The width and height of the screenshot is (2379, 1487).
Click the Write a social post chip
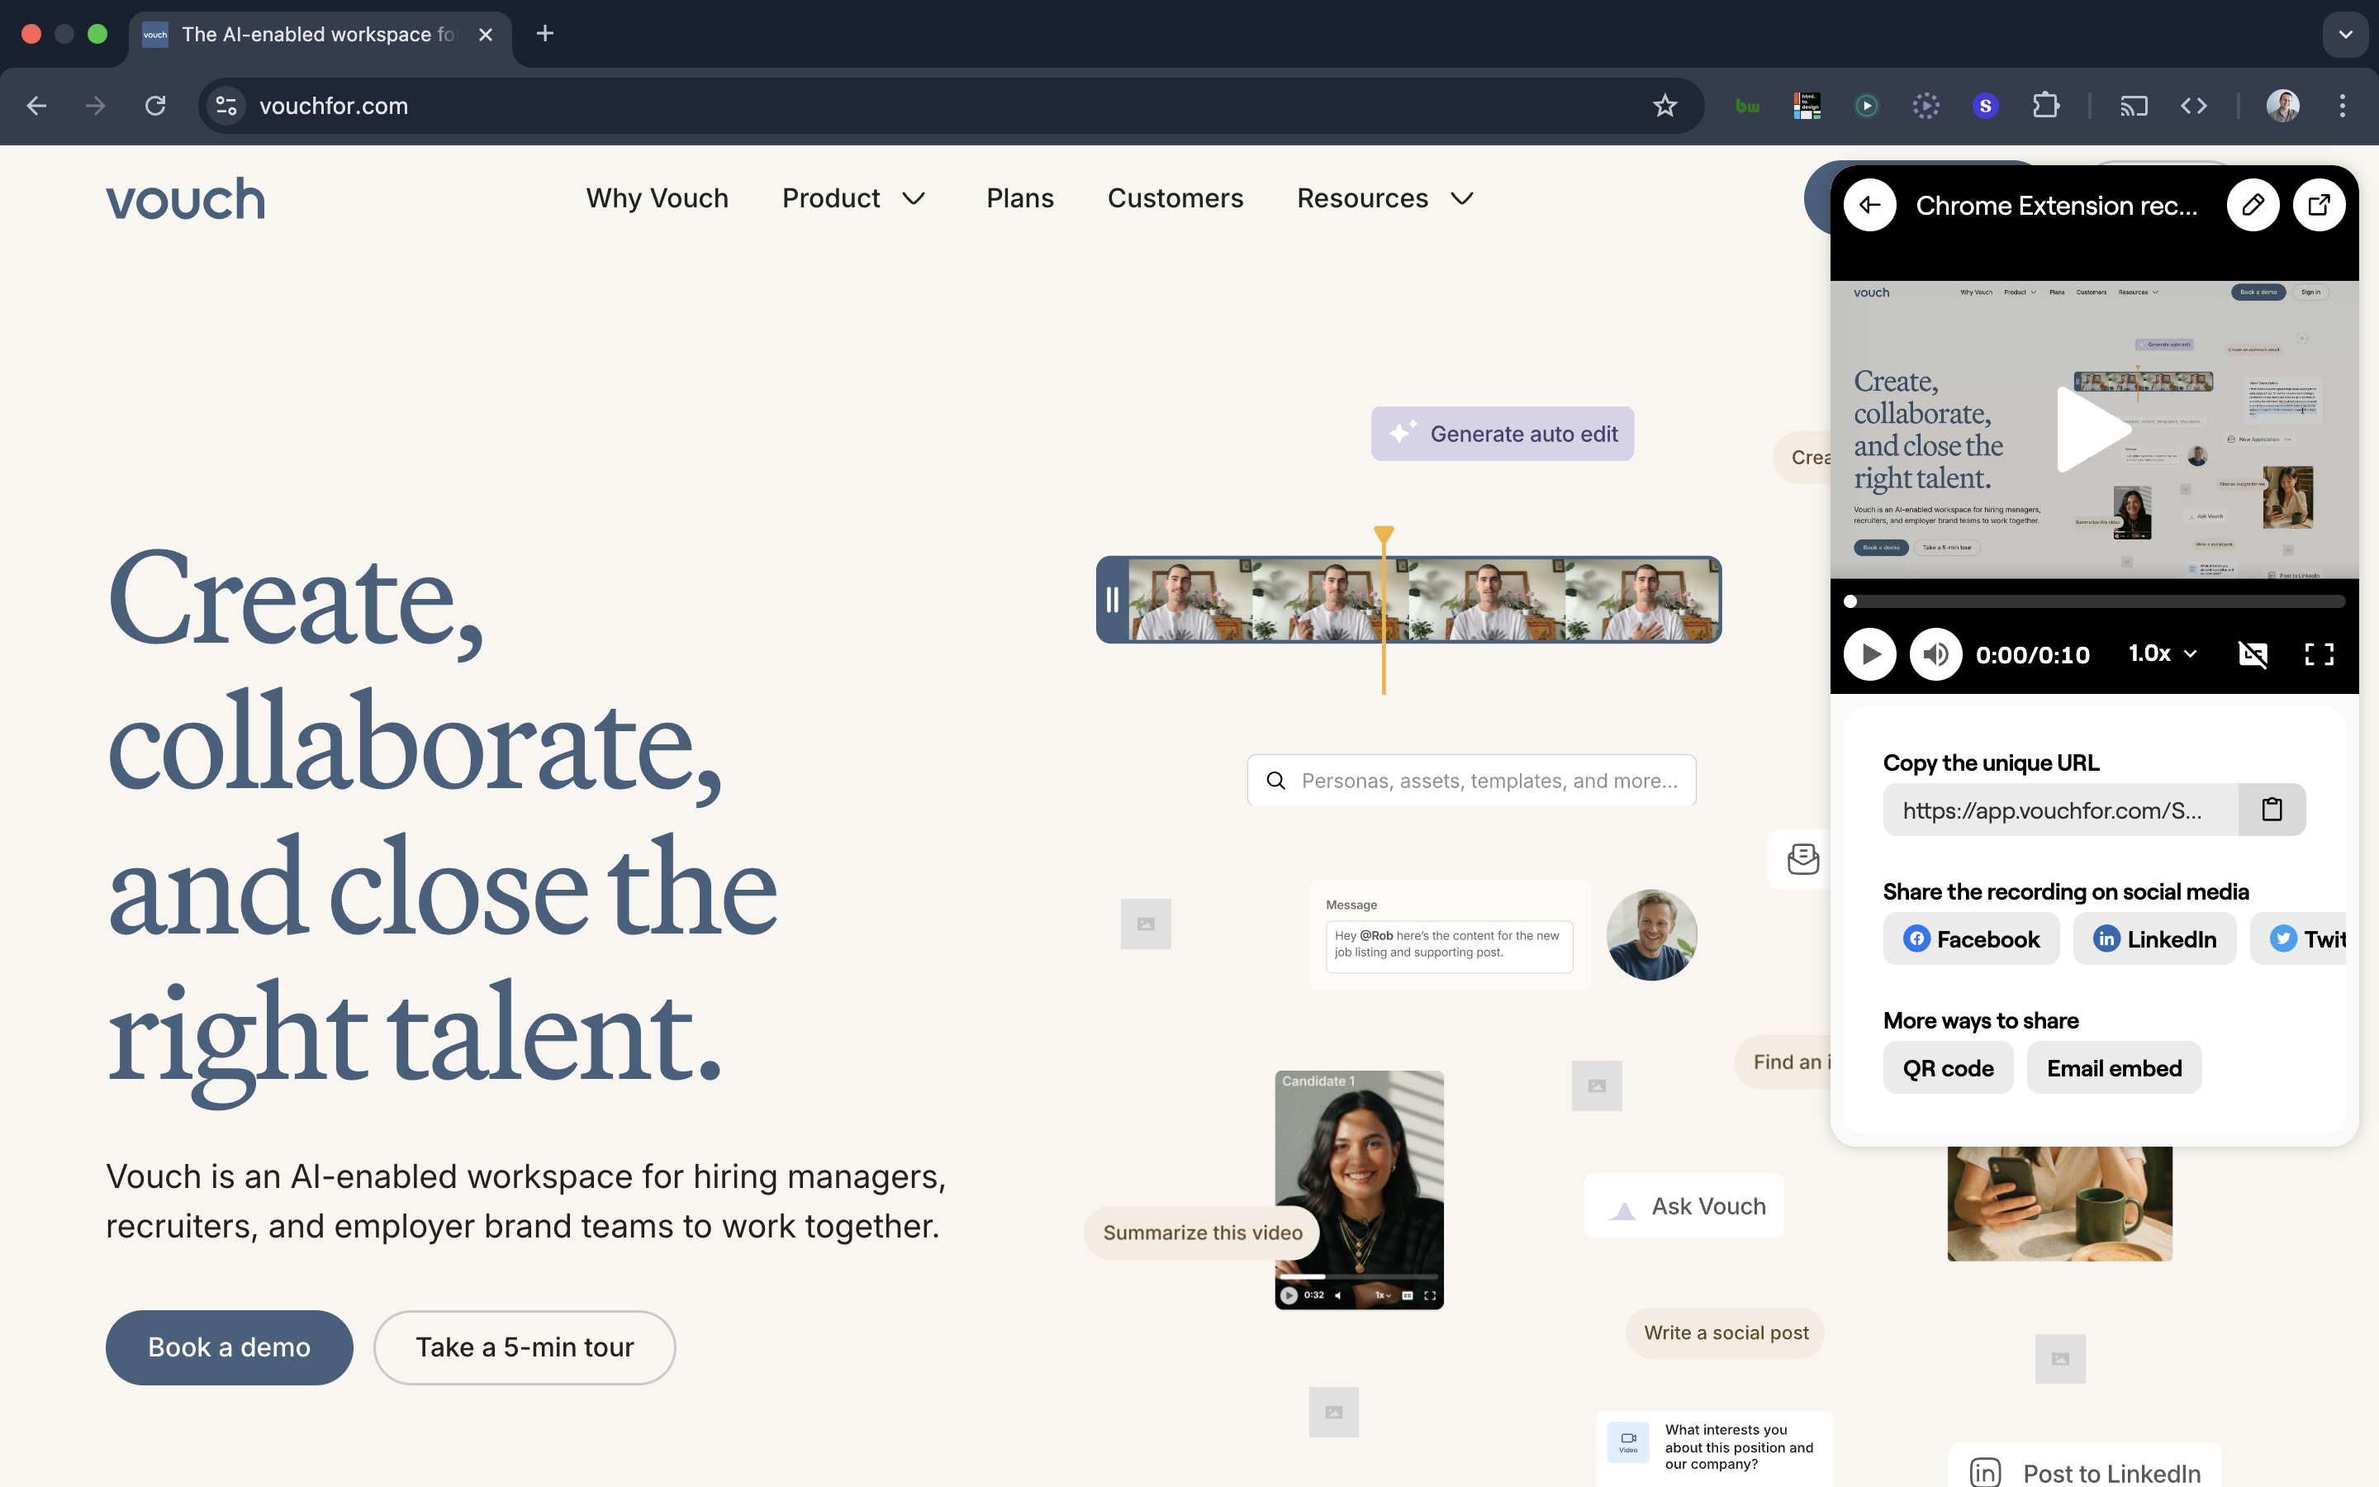(x=1726, y=1333)
